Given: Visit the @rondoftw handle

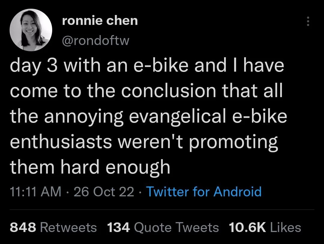Looking at the screenshot, I should pyautogui.click(x=95, y=40).
